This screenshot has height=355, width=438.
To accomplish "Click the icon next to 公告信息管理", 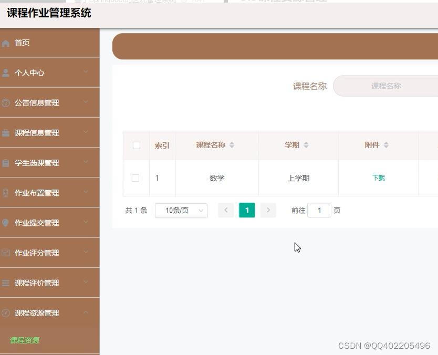I will (6, 103).
